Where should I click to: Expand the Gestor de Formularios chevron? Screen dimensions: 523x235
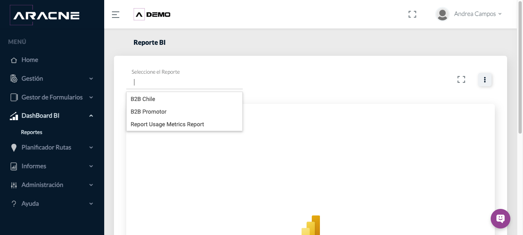pyautogui.click(x=91, y=97)
